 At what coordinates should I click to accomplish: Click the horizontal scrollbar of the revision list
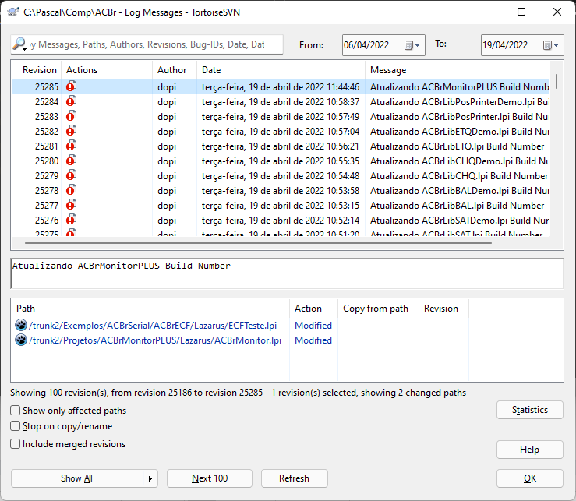[258, 243]
